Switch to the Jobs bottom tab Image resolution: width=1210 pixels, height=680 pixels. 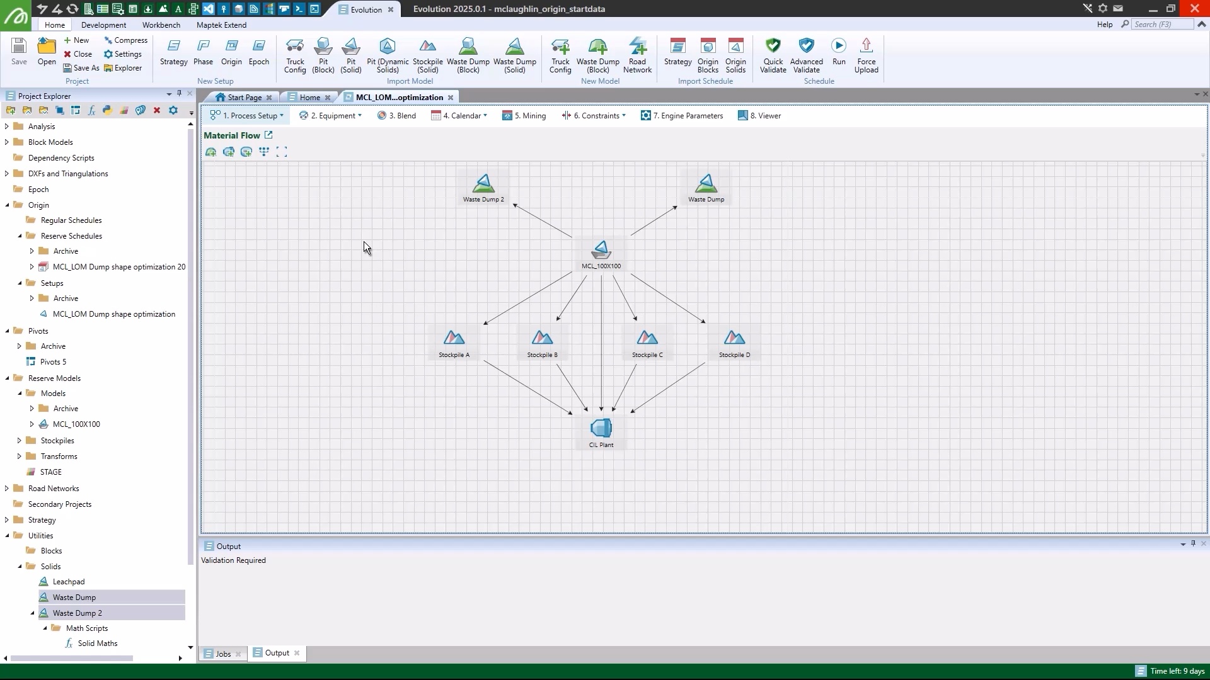pos(222,654)
